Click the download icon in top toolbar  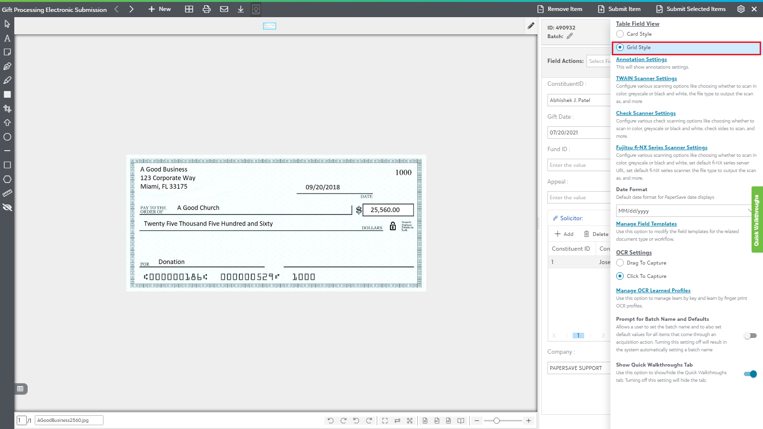tap(241, 9)
